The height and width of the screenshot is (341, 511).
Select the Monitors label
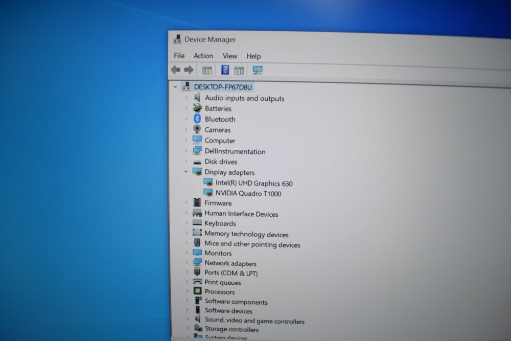218,253
